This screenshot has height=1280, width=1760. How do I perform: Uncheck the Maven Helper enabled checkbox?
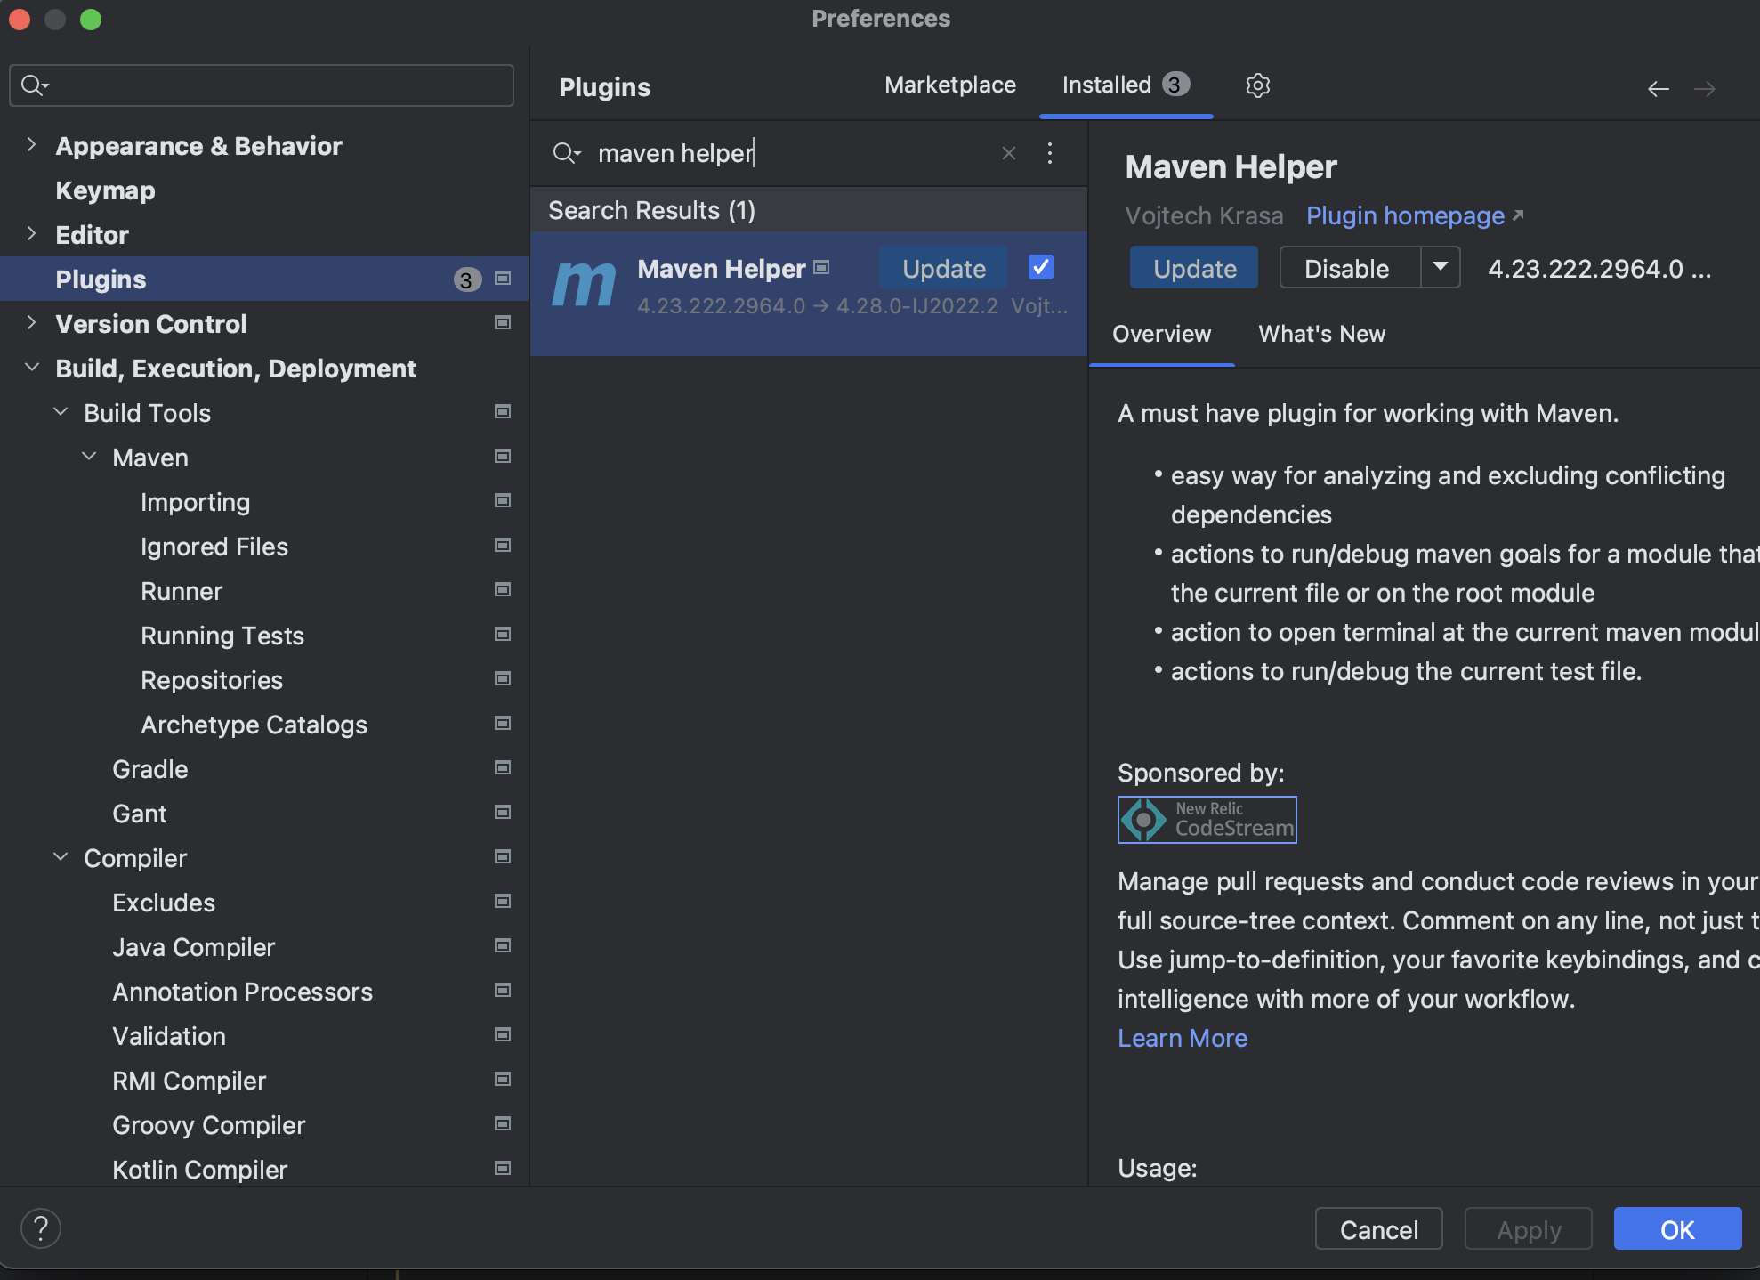pyautogui.click(x=1040, y=267)
